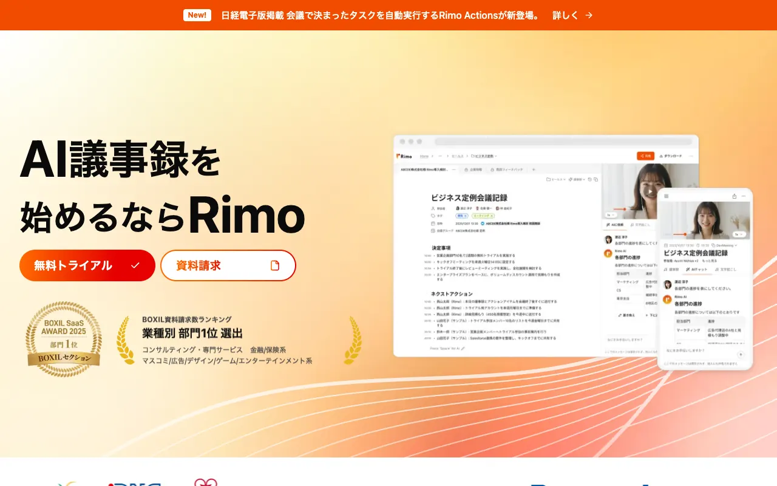Screen dimensions: 777x486
Task: Open the 1x speed selector on the desktop video
Action: point(611,215)
